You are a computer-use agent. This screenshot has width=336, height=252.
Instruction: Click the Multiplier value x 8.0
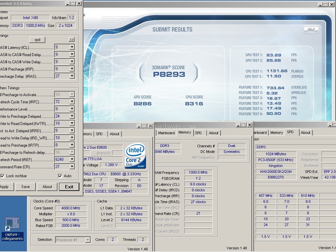click(71, 214)
